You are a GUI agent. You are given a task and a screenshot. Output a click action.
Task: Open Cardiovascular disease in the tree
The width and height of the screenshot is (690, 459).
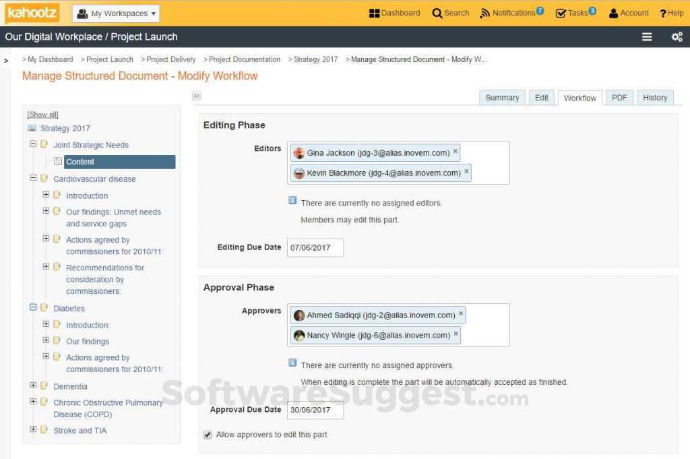94,179
